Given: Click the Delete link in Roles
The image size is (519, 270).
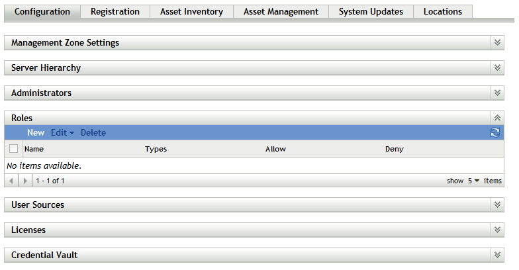Looking at the screenshot, I should pos(93,133).
